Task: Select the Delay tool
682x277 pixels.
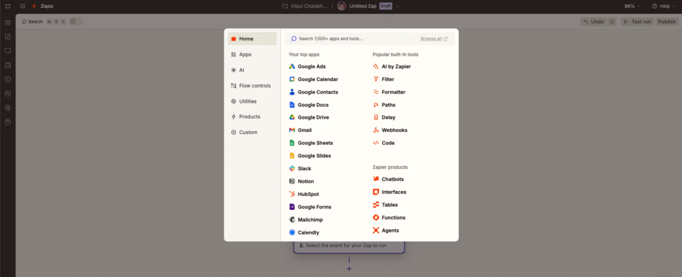Action: 384,117
